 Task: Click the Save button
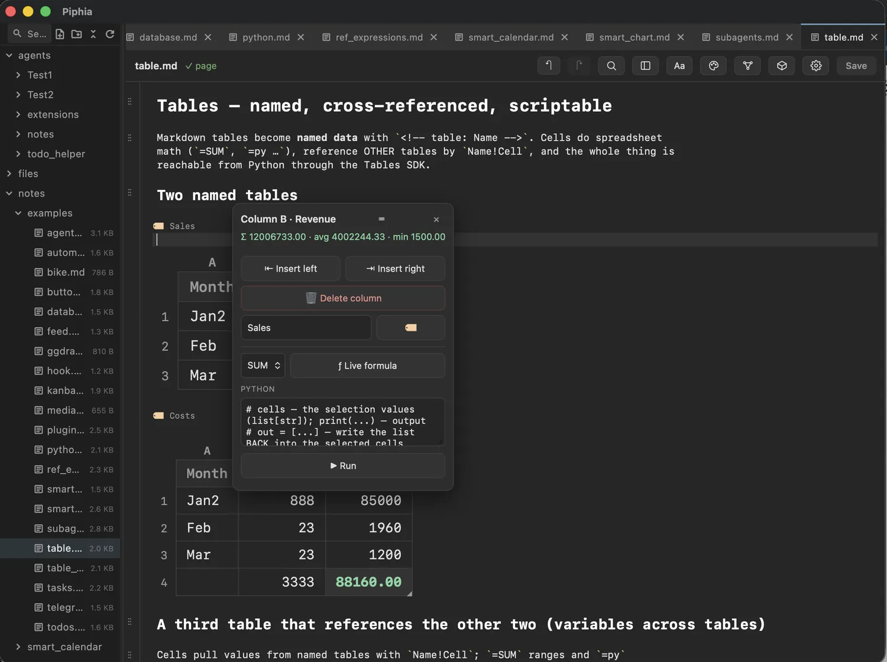[x=856, y=66]
